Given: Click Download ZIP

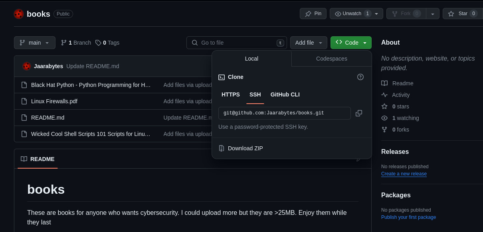Looking at the screenshot, I should click(x=245, y=148).
